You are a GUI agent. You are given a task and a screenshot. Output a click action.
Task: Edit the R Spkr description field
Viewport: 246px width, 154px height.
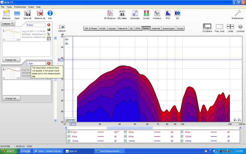[36, 25]
